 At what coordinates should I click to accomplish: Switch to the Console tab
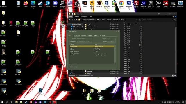(x=103, y=35)
